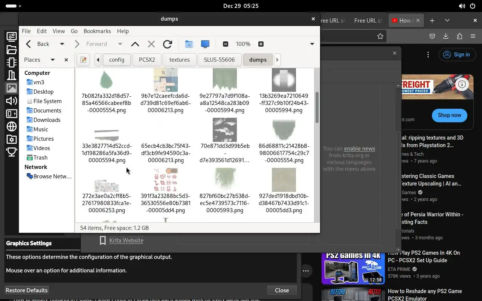Click Restore Defaults in PCSX2 settings

point(27,290)
